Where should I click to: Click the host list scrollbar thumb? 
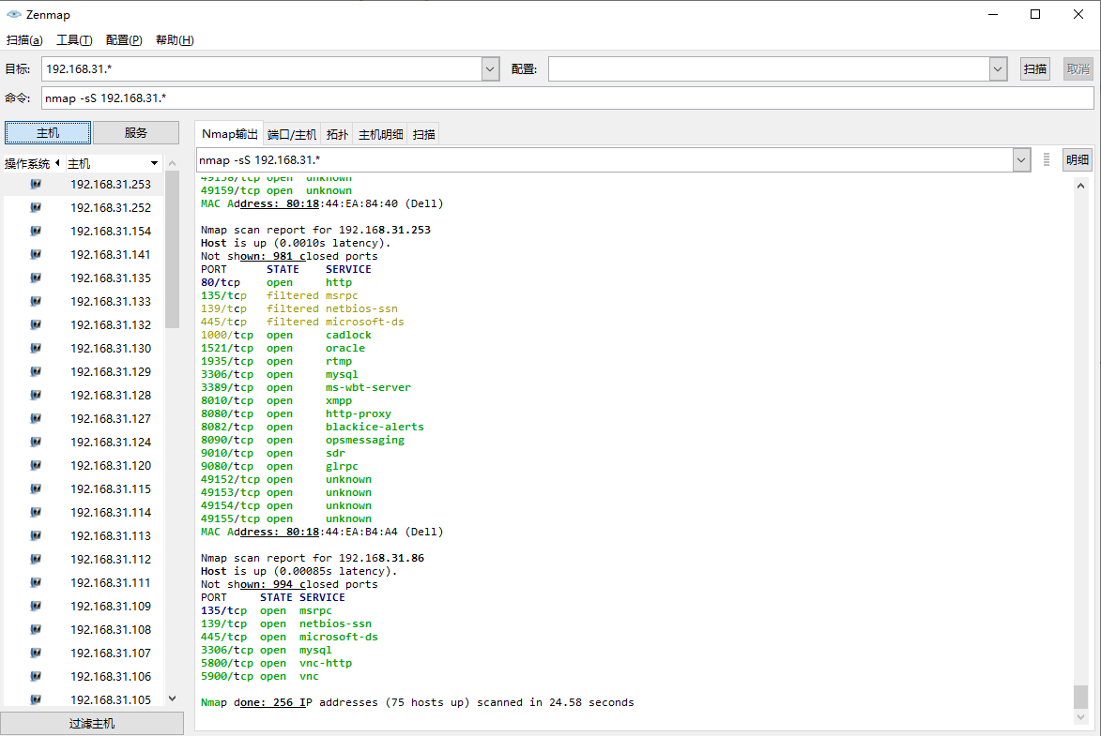coord(173,250)
